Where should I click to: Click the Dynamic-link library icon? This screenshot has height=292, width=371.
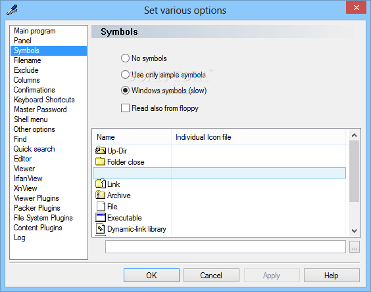[101, 228]
